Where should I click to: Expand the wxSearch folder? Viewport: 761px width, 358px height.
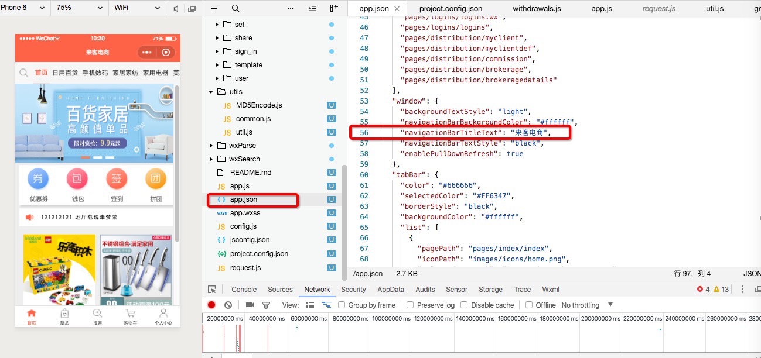(x=211, y=159)
